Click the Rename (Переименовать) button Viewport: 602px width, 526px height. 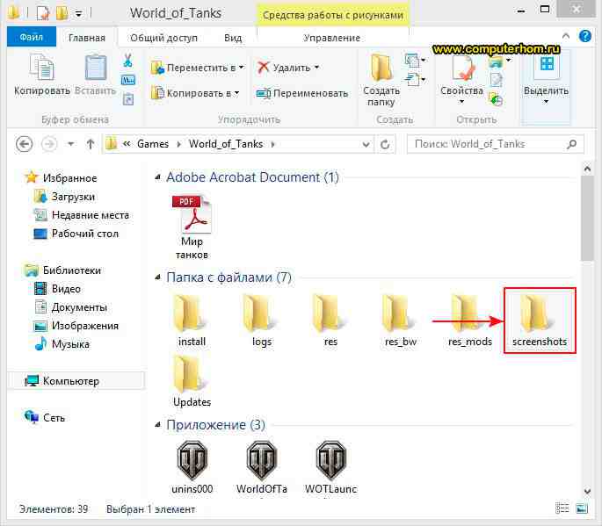click(x=302, y=93)
